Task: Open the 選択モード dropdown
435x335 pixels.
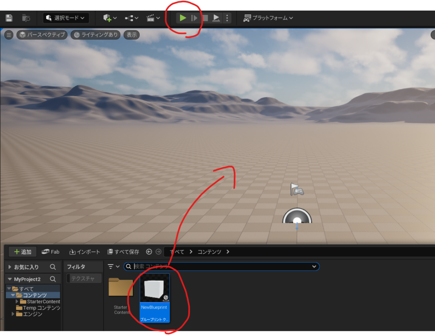Action: click(x=66, y=18)
